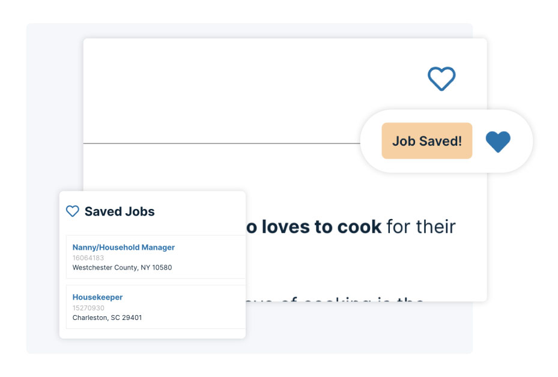Select job ID 15270930

pyautogui.click(x=88, y=308)
